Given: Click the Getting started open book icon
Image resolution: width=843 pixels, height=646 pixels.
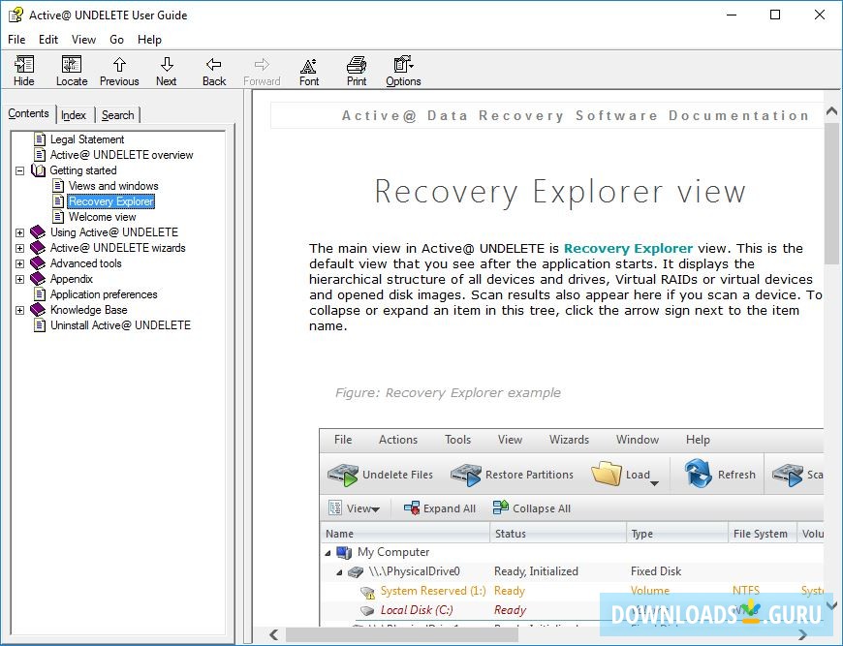Looking at the screenshot, I should (38, 170).
